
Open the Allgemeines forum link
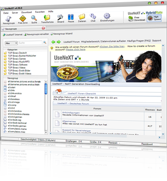tap(69, 121)
